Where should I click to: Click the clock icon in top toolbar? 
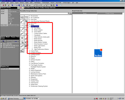(x=60, y=5)
